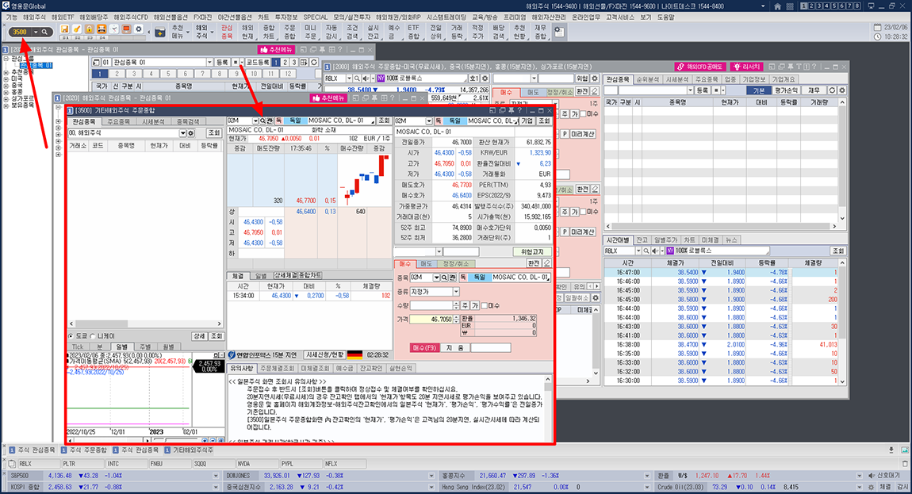Open the settings gear icon in main toolbar
Screen dimensions: 912x494
tap(139, 29)
